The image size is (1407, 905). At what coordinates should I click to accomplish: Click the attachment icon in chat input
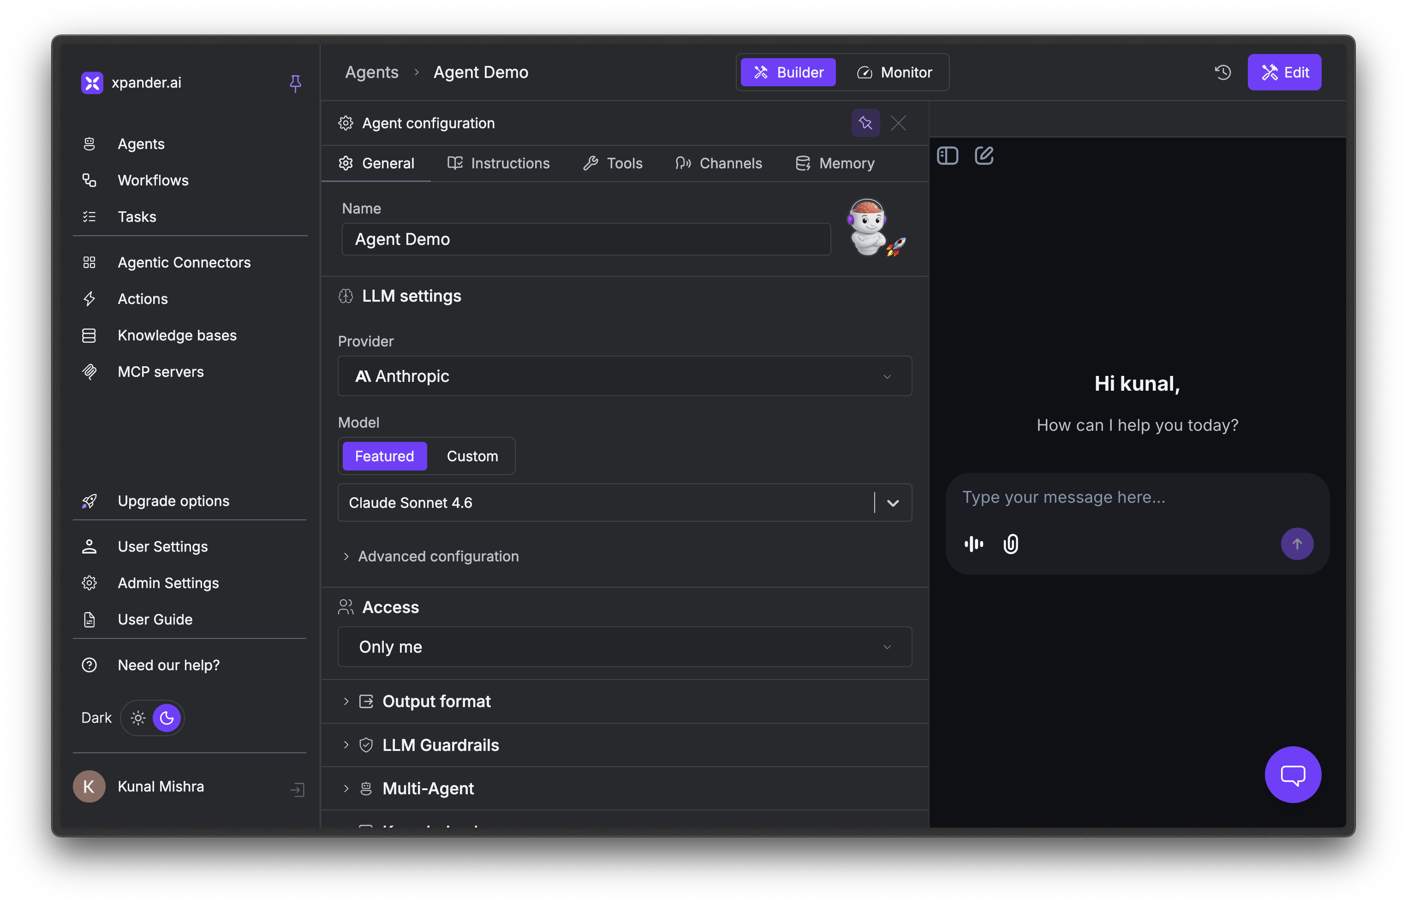pos(1010,543)
